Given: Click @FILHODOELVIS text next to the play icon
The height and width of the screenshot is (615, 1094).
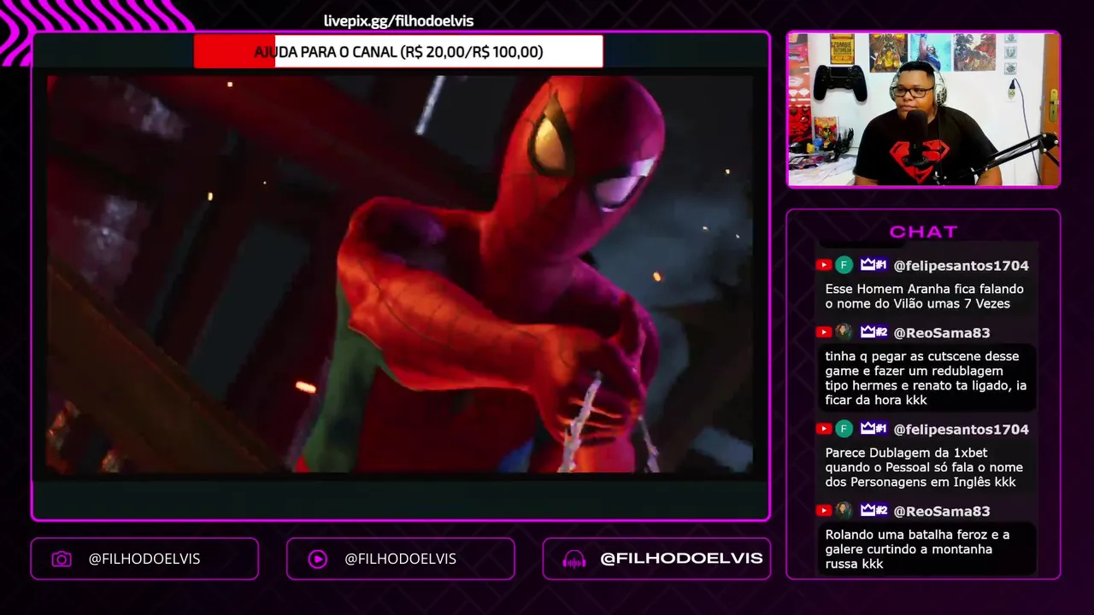Looking at the screenshot, I should pyautogui.click(x=400, y=559).
